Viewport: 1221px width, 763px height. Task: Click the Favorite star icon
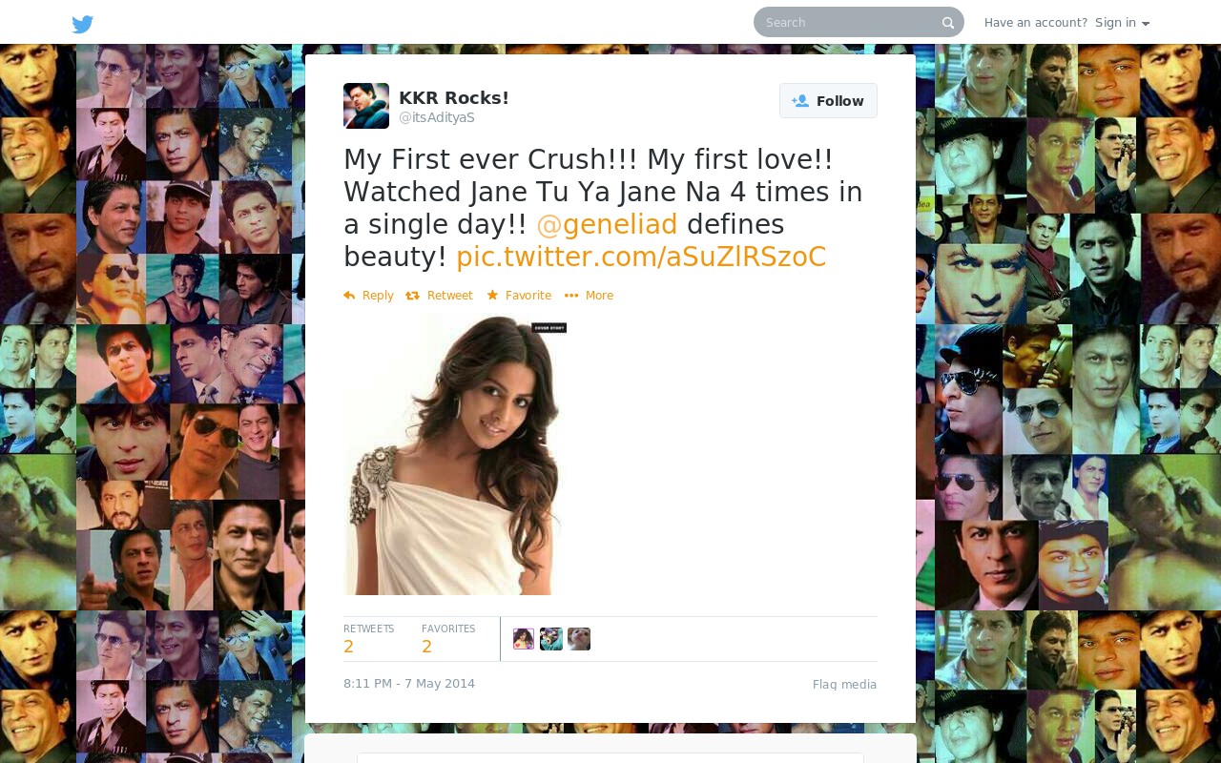(492, 296)
